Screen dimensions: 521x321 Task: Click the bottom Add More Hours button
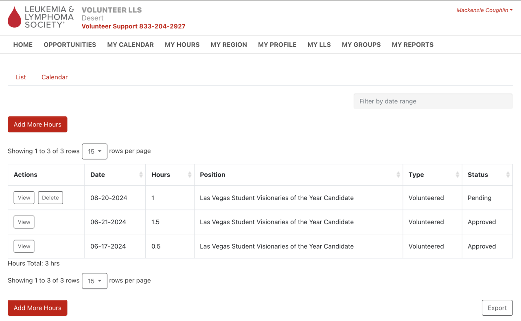coord(37,308)
